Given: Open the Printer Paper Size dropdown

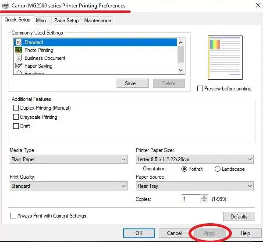Looking at the screenshot, I should (x=195, y=159).
